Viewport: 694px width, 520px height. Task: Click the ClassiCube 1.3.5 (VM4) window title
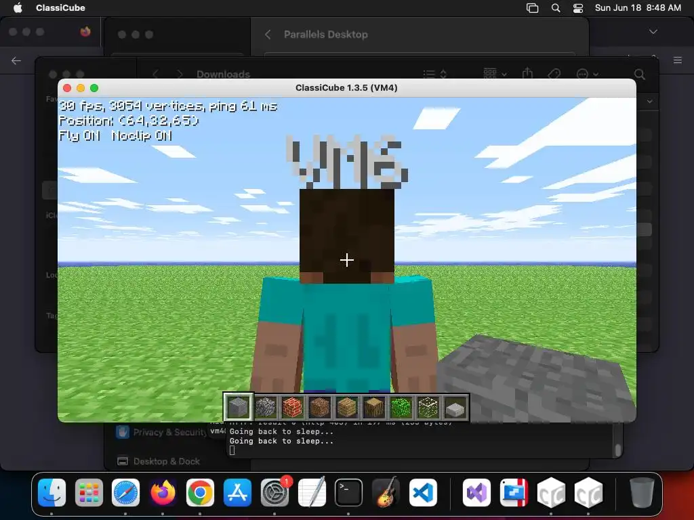coord(346,87)
